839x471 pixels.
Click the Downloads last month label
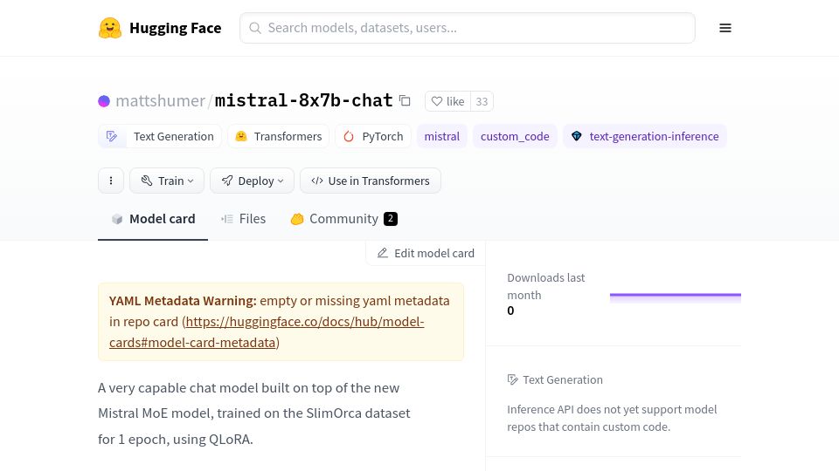[x=545, y=286]
